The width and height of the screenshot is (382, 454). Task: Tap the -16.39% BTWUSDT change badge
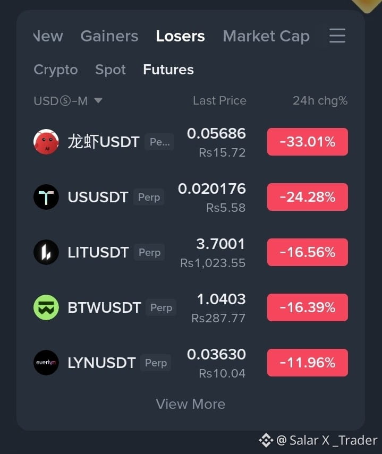[x=308, y=307]
